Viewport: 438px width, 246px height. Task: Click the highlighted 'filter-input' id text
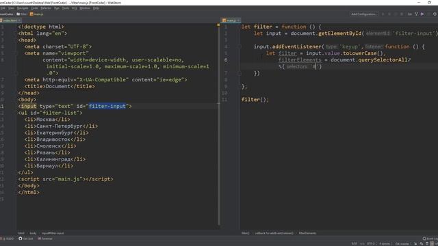[107, 107]
